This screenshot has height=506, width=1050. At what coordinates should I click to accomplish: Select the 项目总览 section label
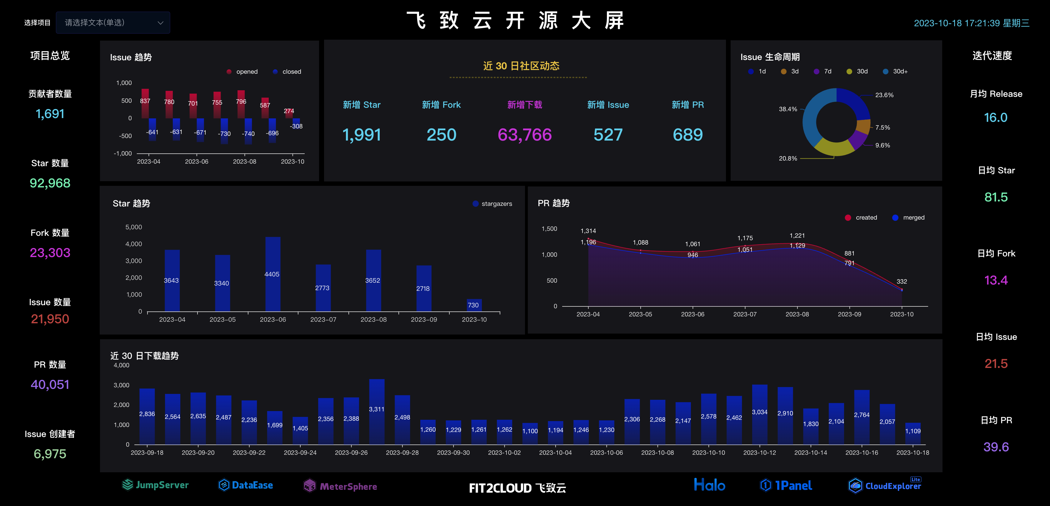point(50,56)
